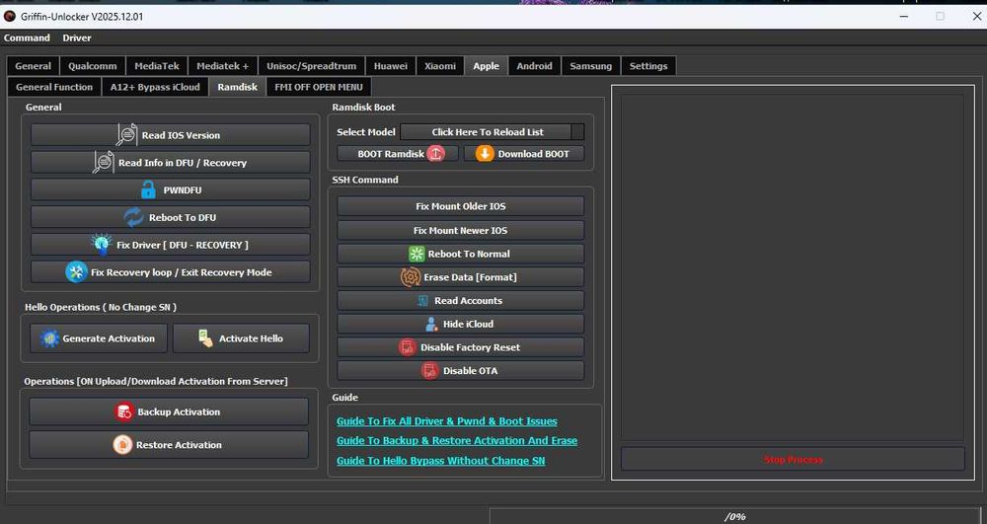Click the orange Erase Data gear icon
The image size is (987, 524).
[x=411, y=276]
